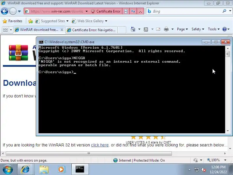Viewport: 233px width, 175px height.
Task: Expand the tab list dropdown arrow
Action: tap(11, 30)
